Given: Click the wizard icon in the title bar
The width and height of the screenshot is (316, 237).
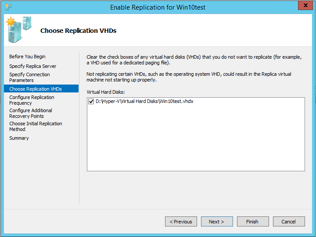Looking at the screenshot, I should point(8,7).
